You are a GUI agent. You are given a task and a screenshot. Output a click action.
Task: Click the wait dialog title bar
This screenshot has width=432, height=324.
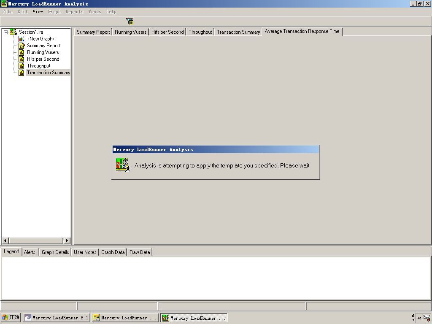(x=216, y=150)
